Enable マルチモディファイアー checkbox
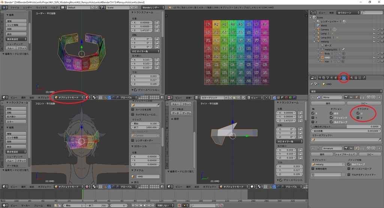 tap(349, 175)
